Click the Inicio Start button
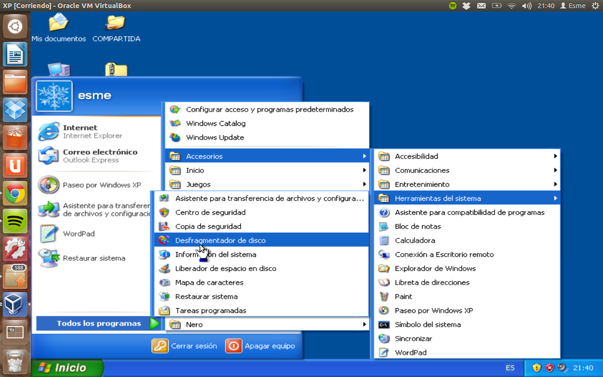This screenshot has width=603, height=377. coord(67,368)
